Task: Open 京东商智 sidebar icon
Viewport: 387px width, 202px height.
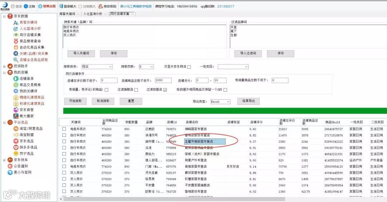Action: point(16,110)
